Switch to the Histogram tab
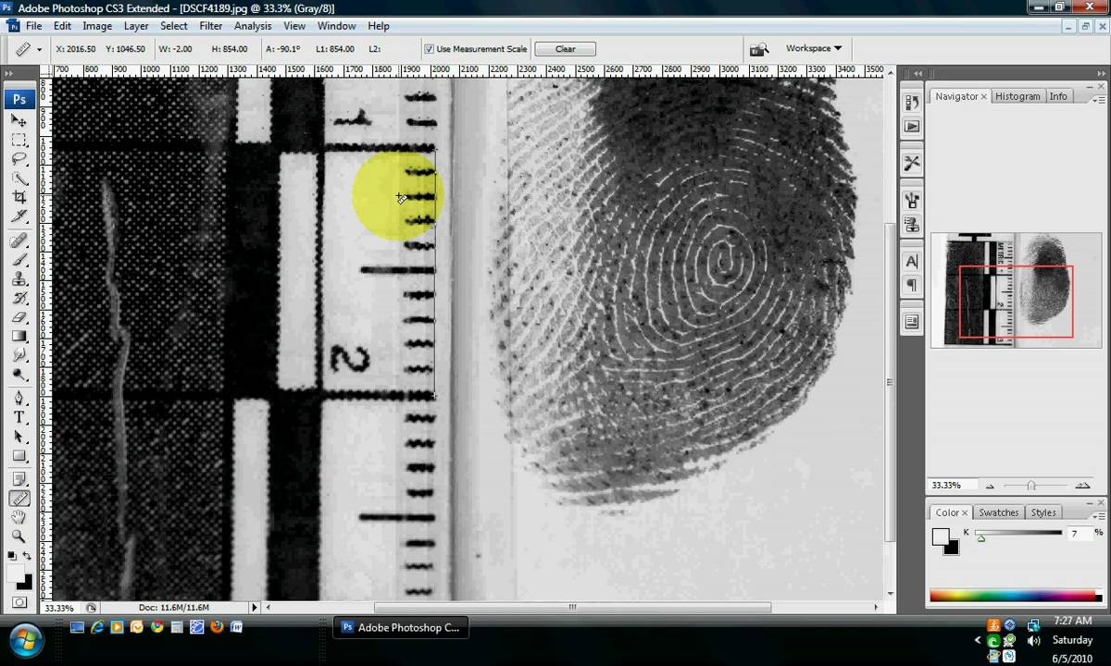Image resolution: width=1111 pixels, height=666 pixels. (x=1017, y=96)
